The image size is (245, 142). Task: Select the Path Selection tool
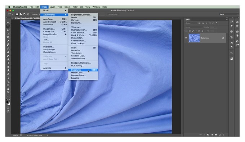[8, 82]
